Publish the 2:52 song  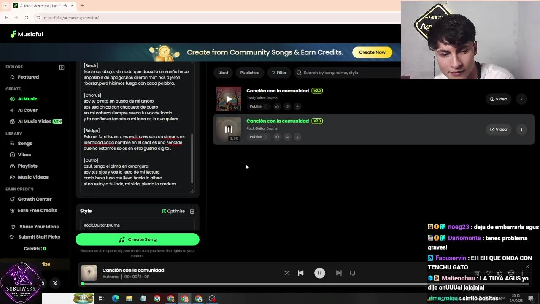(x=258, y=106)
